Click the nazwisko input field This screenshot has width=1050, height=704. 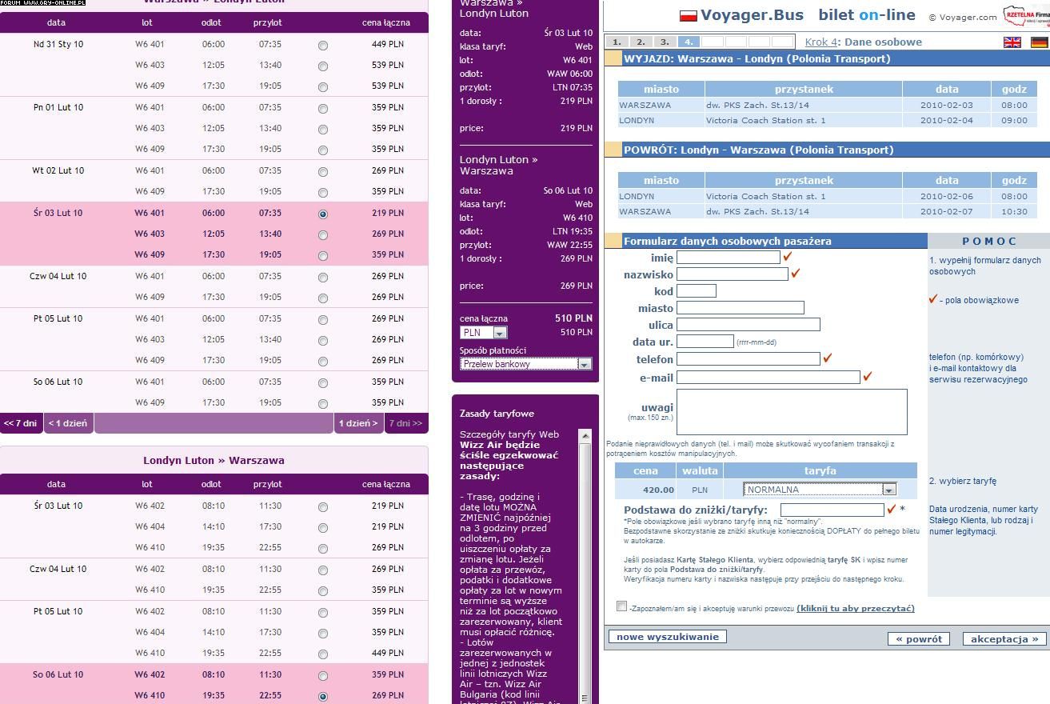point(733,274)
